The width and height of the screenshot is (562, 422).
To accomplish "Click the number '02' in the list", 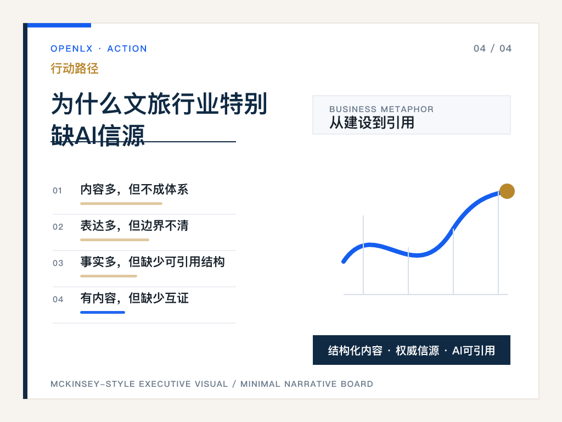I will coord(58,227).
